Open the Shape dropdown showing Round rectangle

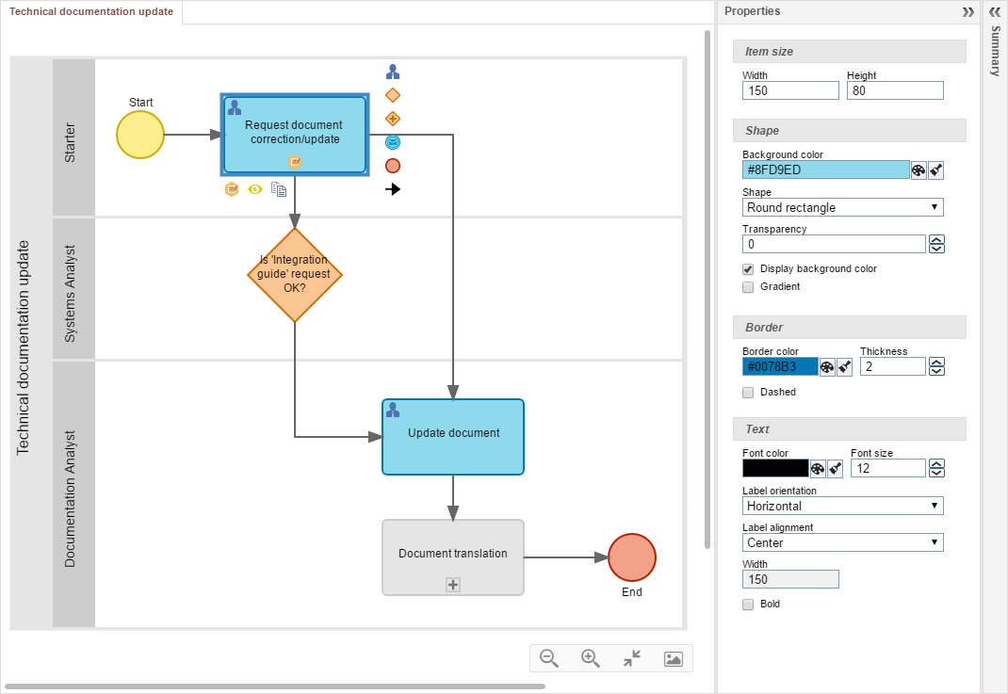click(x=843, y=207)
